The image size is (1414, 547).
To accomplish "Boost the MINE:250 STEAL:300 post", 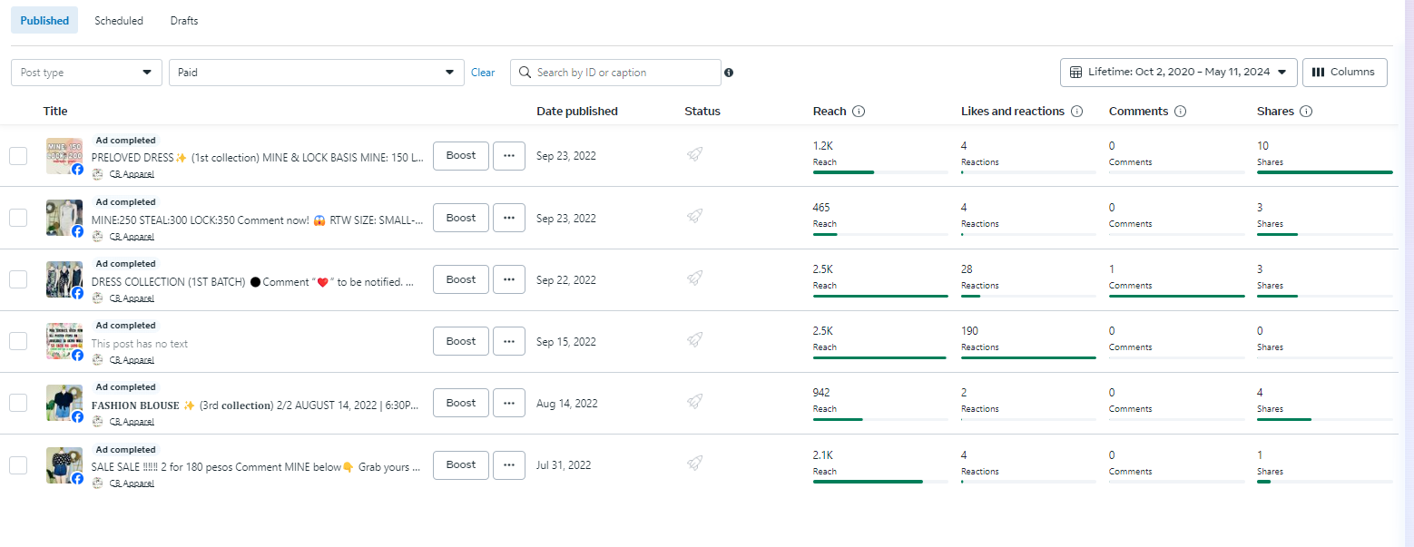I will tap(461, 218).
